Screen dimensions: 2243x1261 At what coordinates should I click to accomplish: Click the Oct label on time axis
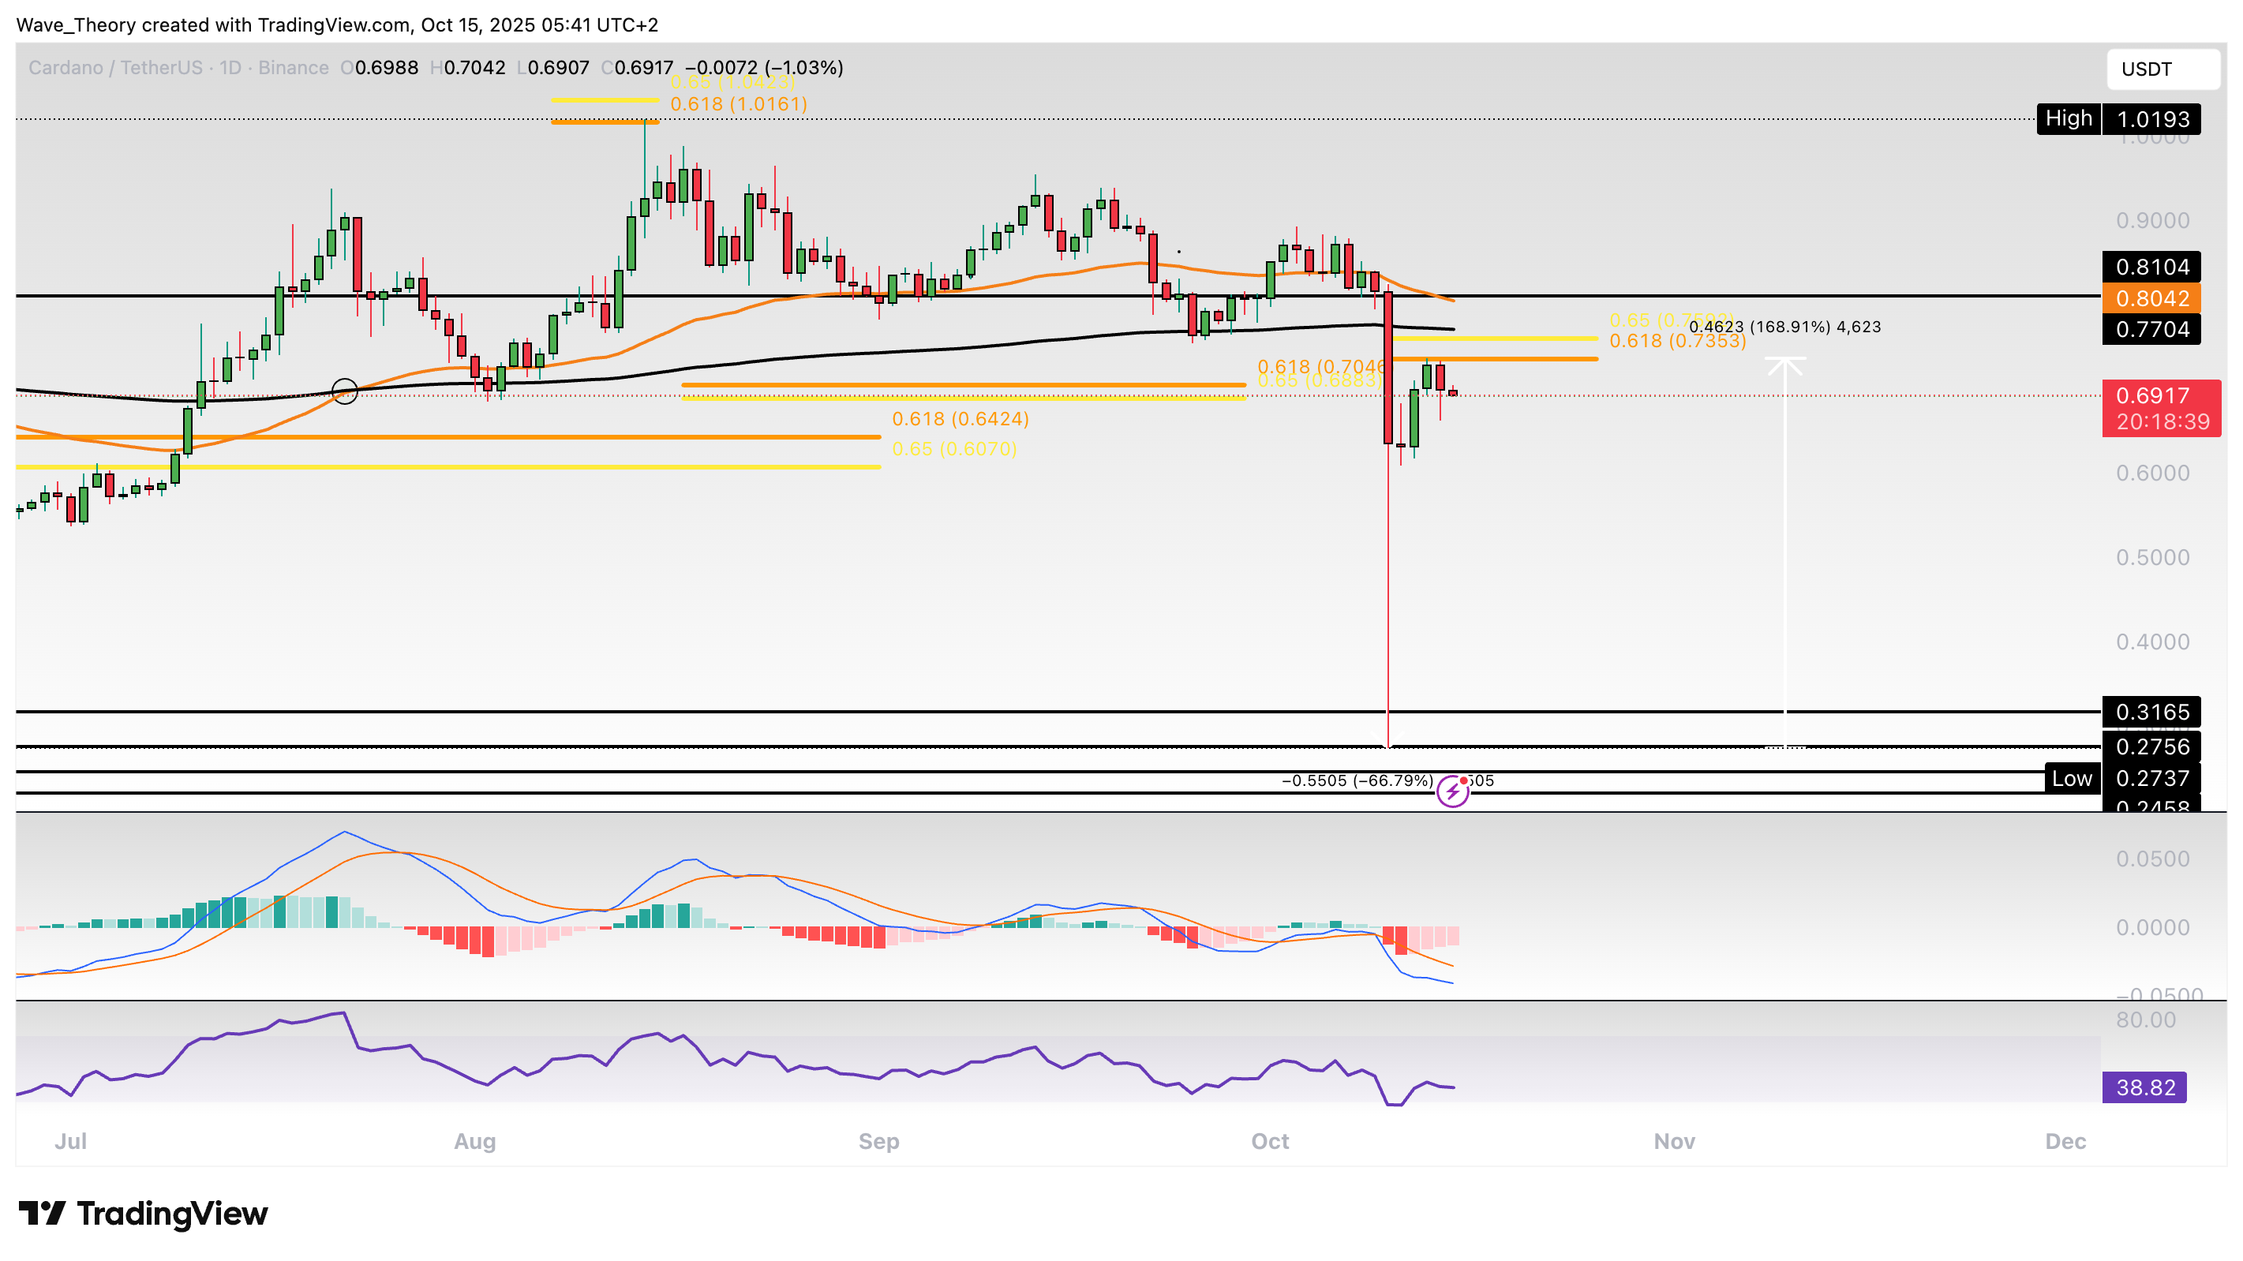point(1270,1141)
